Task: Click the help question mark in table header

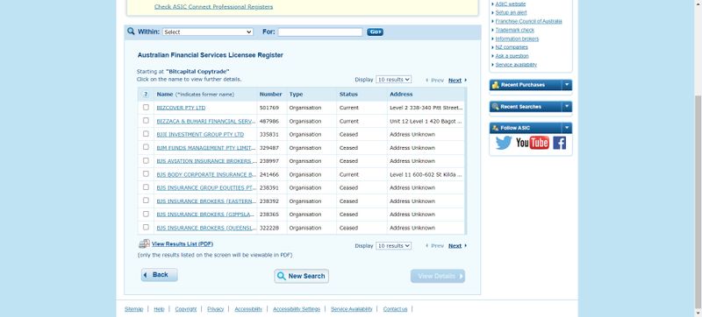Action: tap(146, 95)
